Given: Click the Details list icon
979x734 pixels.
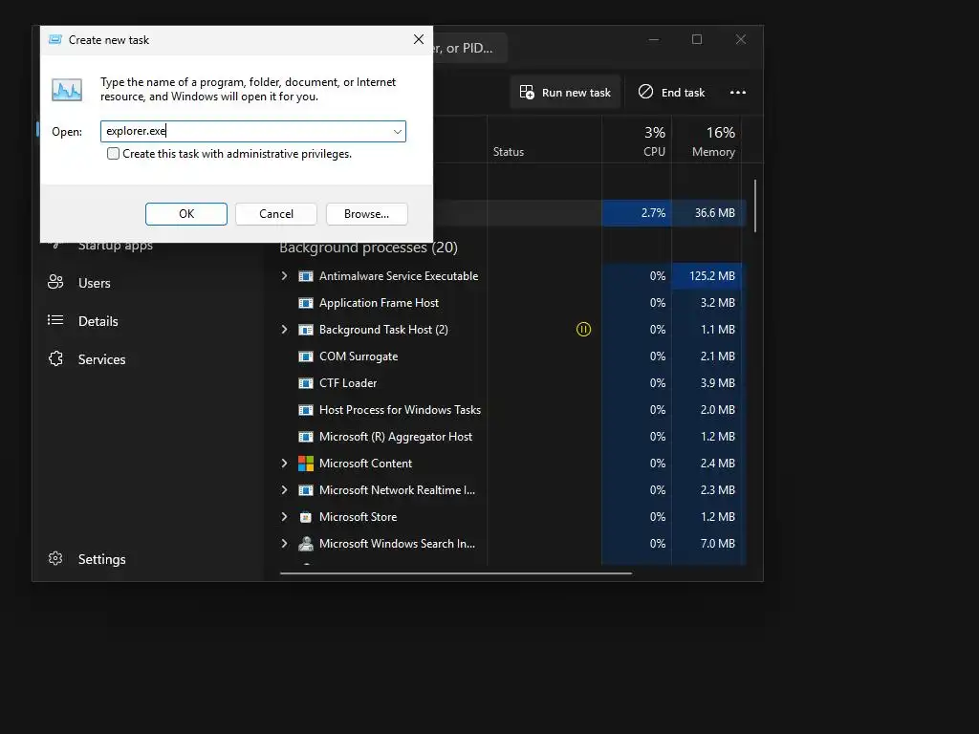Looking at the screenshot, I should tap(55, 320).
